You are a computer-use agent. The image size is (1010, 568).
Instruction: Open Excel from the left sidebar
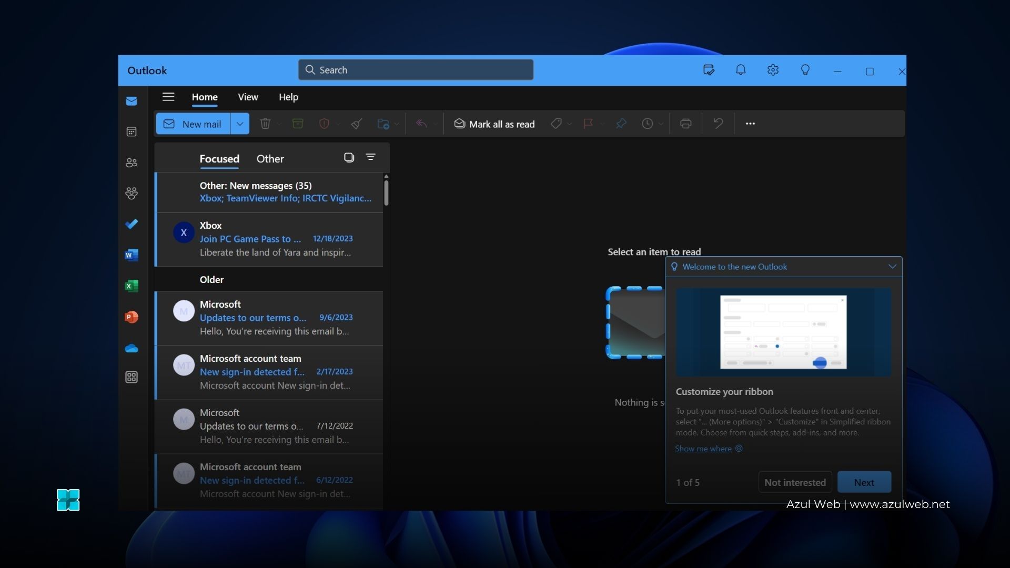click(x=132, y=286)
